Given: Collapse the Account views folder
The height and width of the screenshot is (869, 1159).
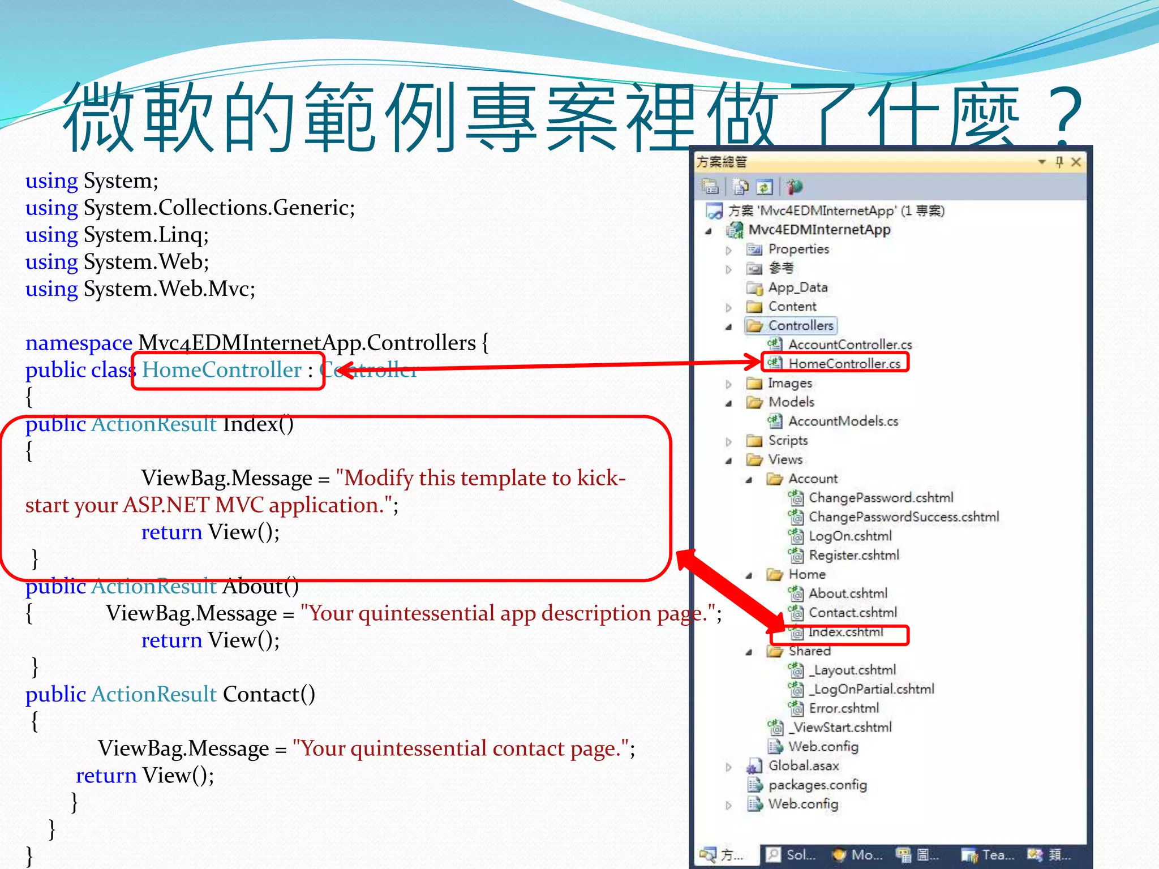Looking at the screenshot, I should point(749,480).
